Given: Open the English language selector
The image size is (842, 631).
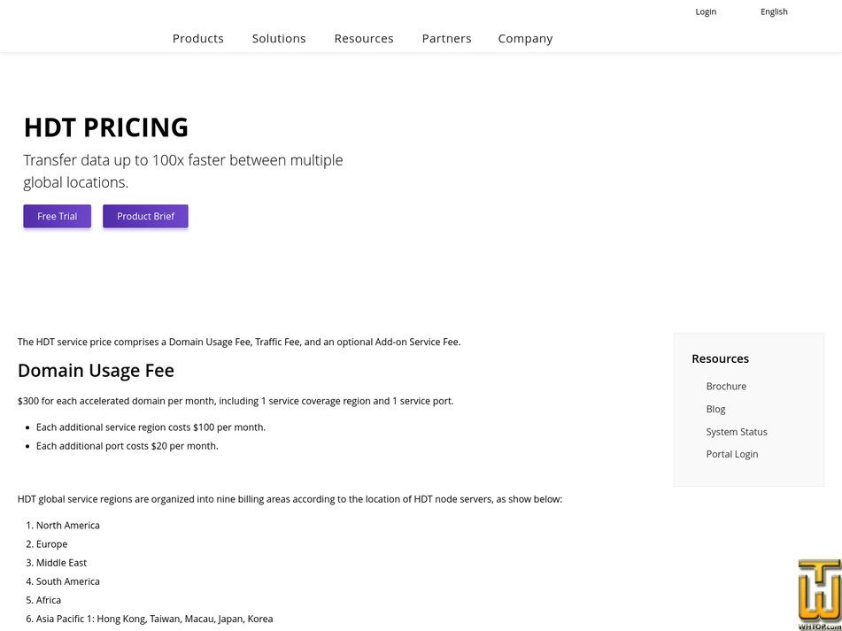Looking at the screenshot, I should (774, 12).
